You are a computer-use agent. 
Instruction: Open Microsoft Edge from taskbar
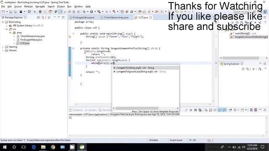tap(34, 147)
